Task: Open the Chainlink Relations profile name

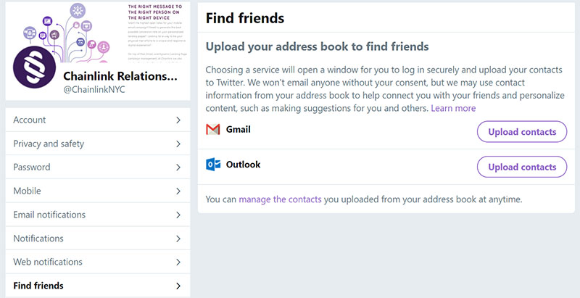Action: tap(120, 77)
